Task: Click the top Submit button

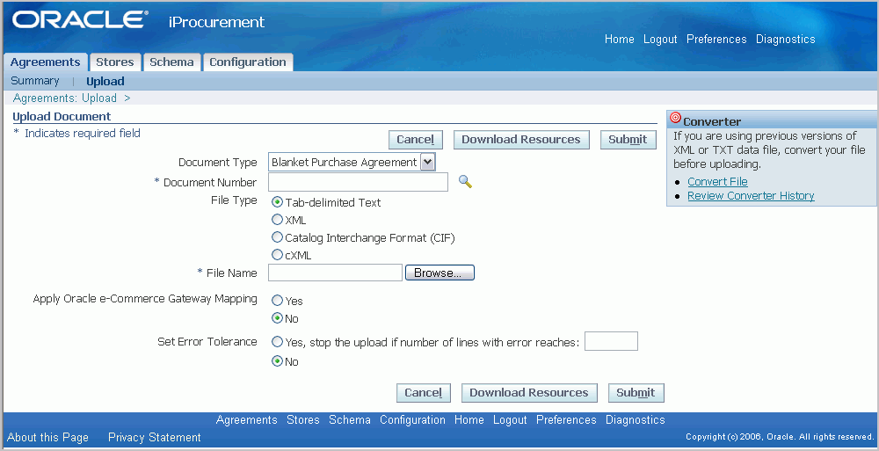Action: pyautogui.click(x=628, y=140)
